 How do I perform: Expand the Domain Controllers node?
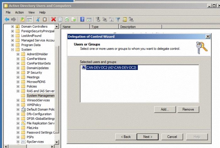(13, 26)
